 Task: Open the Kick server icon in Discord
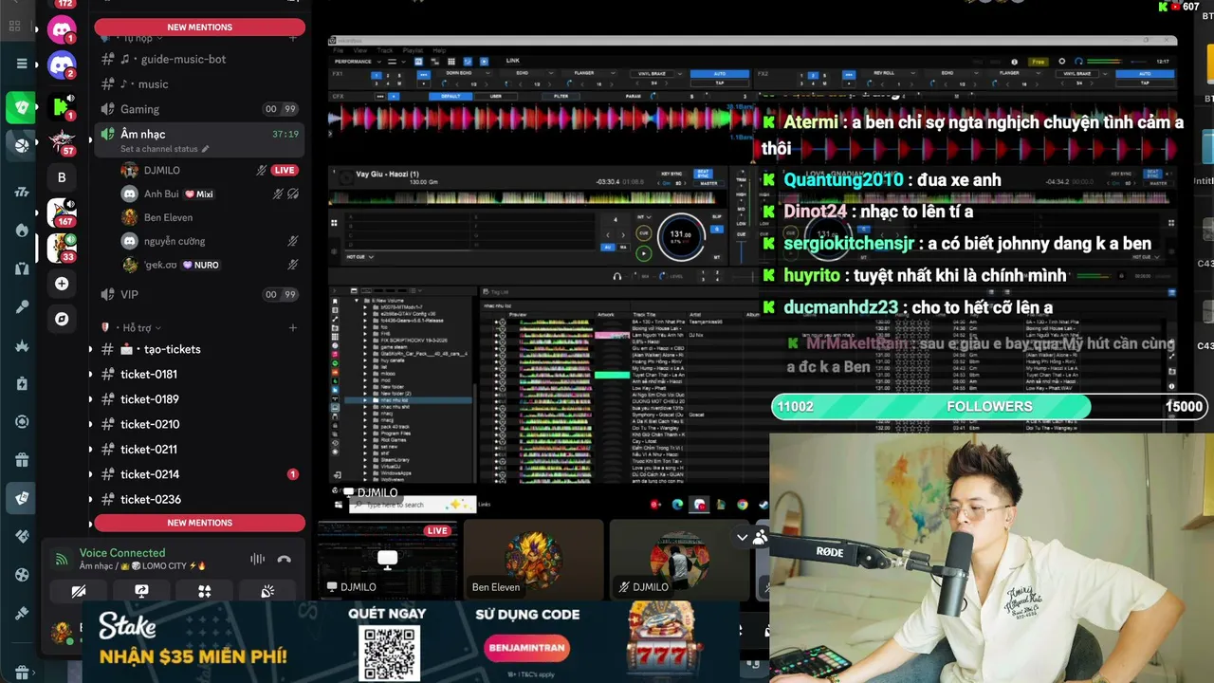click(x=62, y=105)
